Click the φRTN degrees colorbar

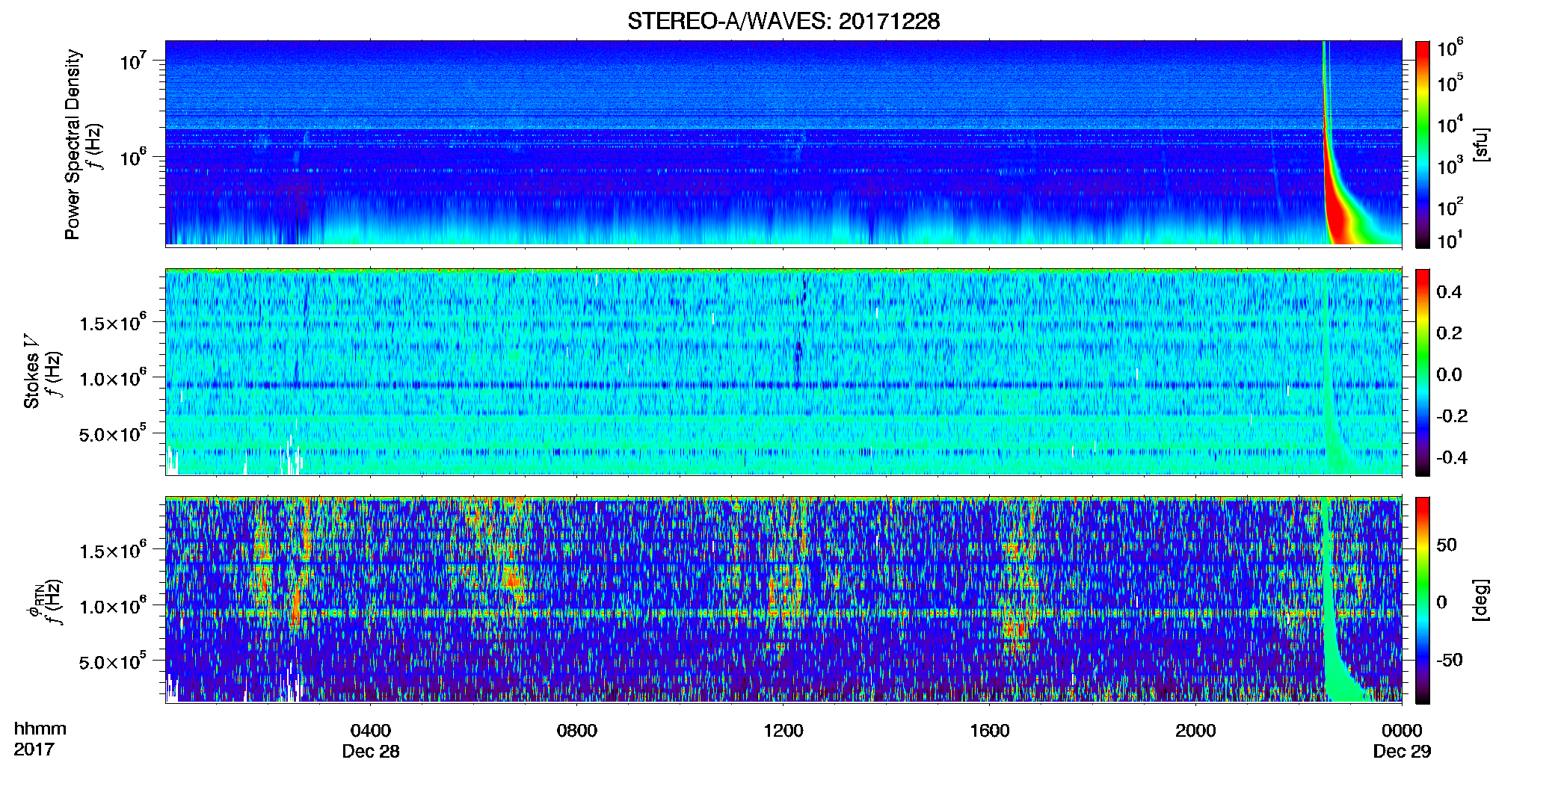click(1422, 600)
